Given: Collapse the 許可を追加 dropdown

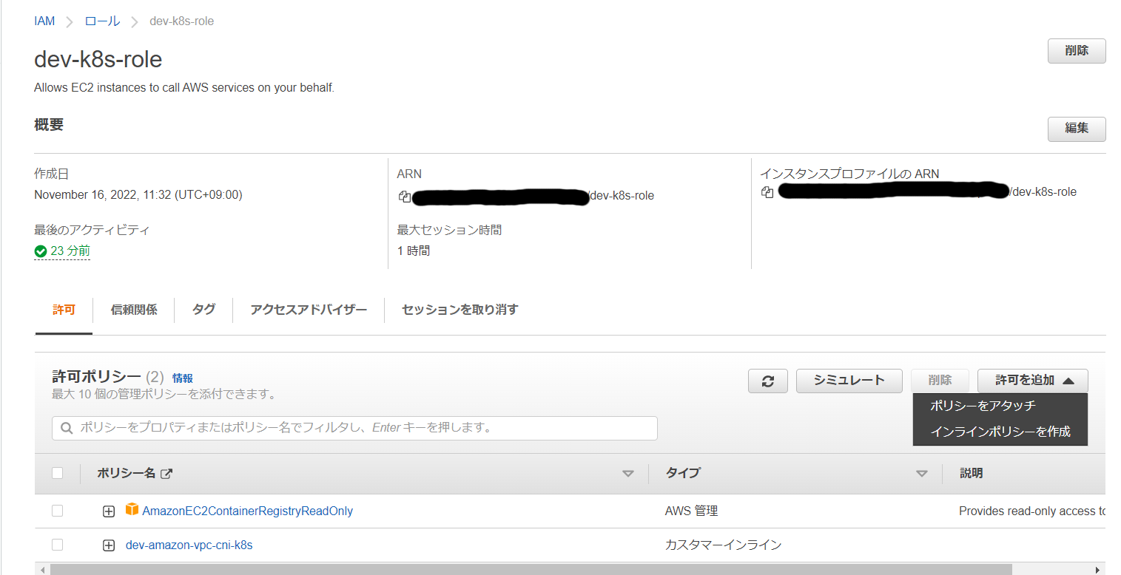Looking at the screenshot, I should [1032, 381].
